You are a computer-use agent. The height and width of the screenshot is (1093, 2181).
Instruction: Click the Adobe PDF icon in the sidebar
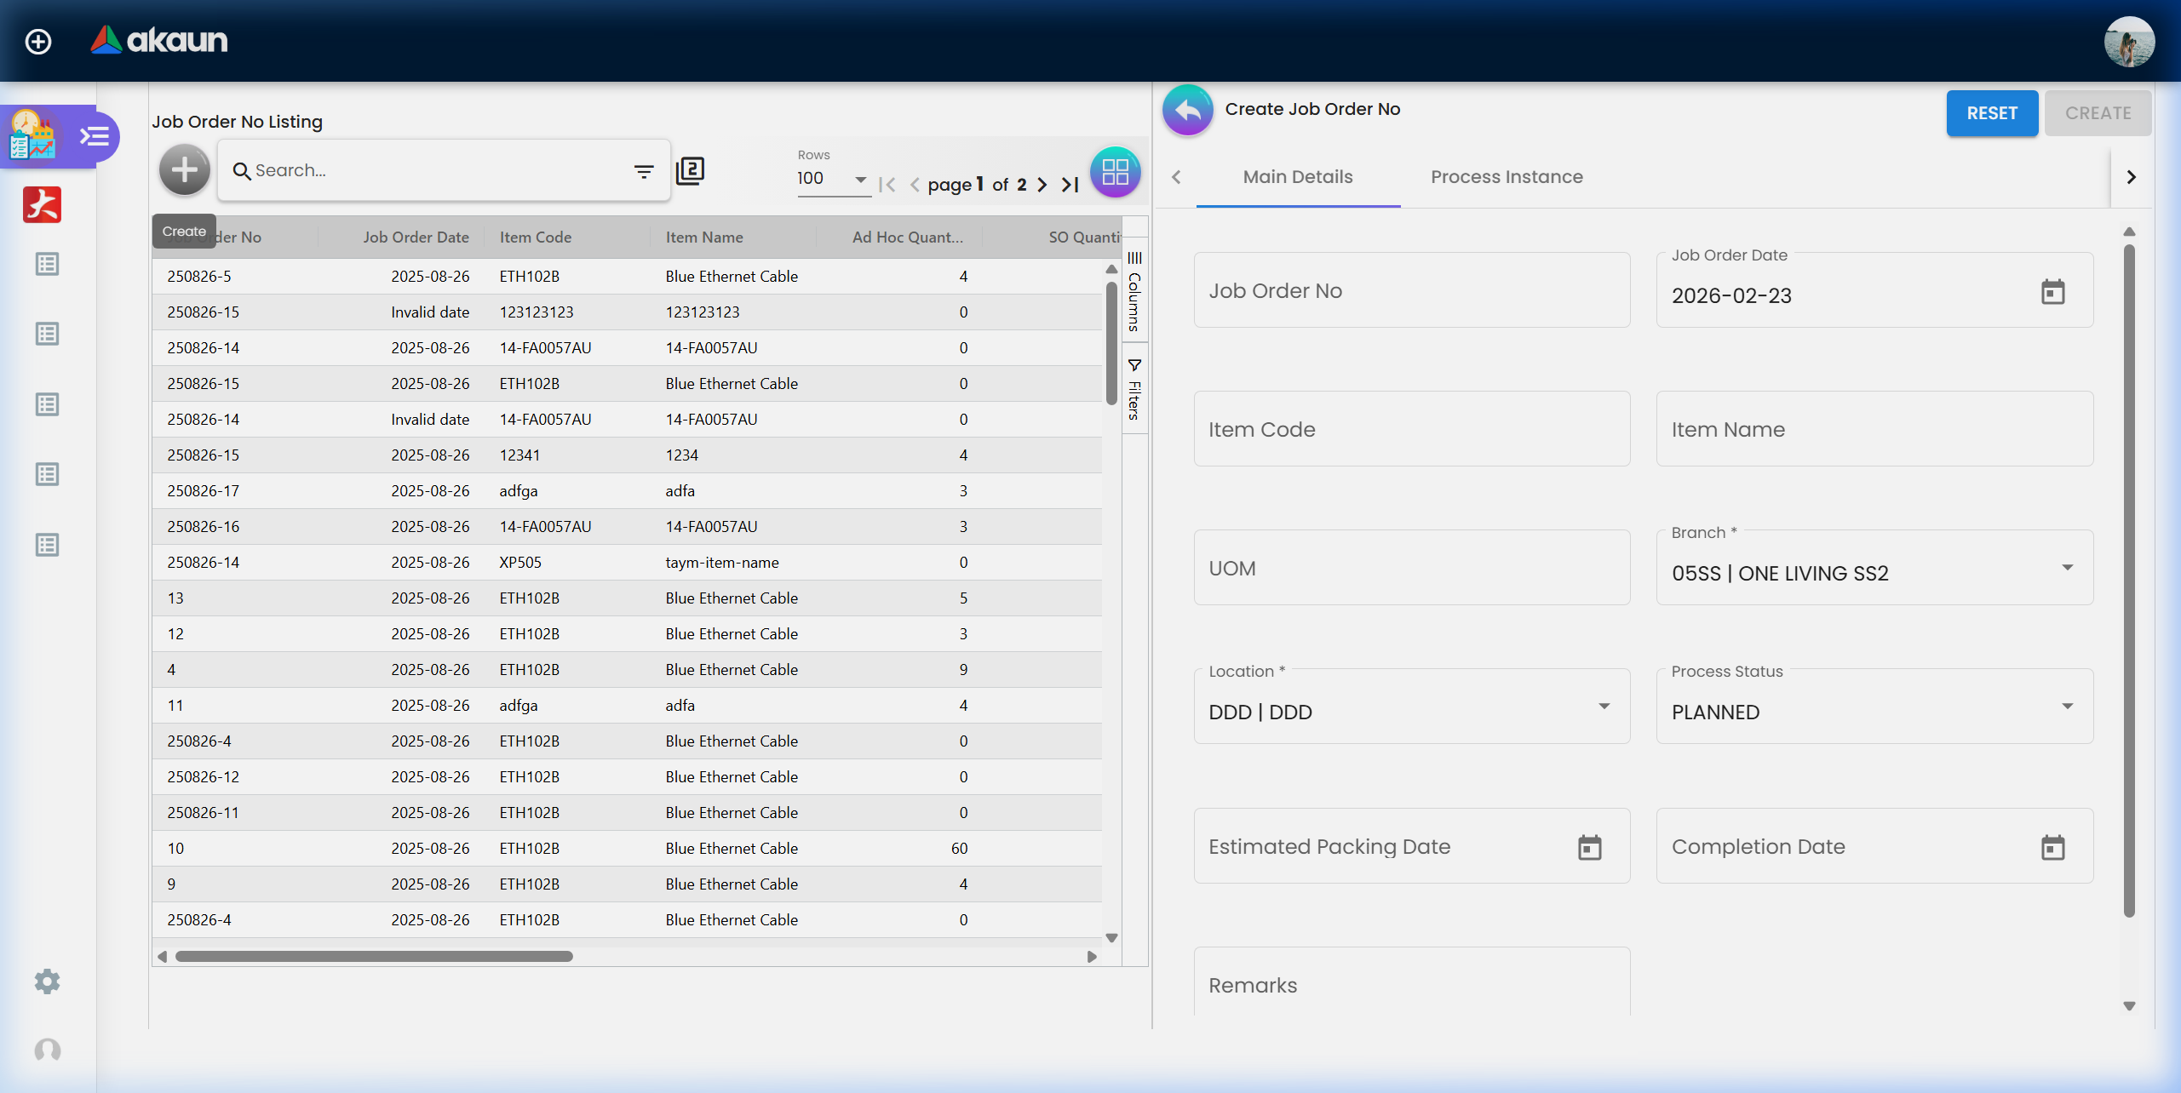[x=41, y=204]
